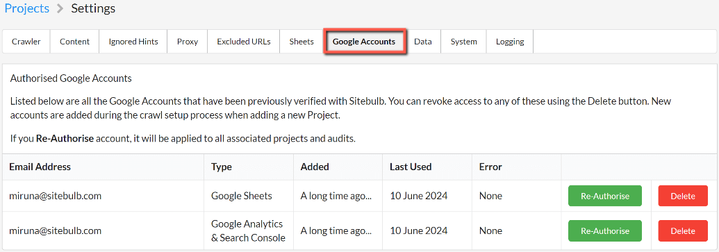This screenshot has width=719, height=252.
Task: Open the Ignored Hints tab
Action: point(133,42)
